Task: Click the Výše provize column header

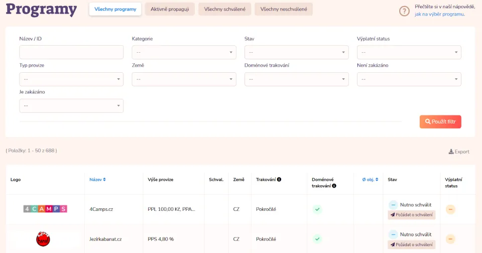Action: click(x=161, y=180)
